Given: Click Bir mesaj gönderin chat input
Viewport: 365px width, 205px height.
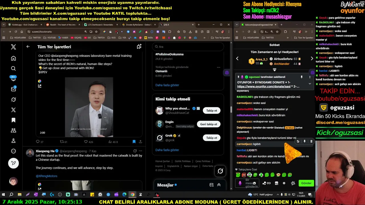Looking at the screenshot, I should pyautogui.click(x=248, y=183).
